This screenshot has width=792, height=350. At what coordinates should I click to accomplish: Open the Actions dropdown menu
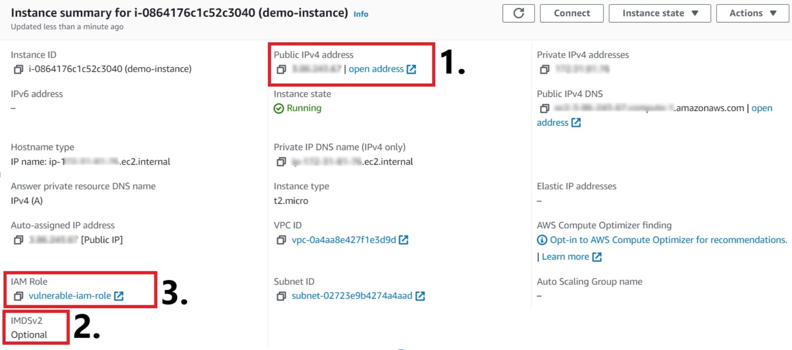pos(752,13)
